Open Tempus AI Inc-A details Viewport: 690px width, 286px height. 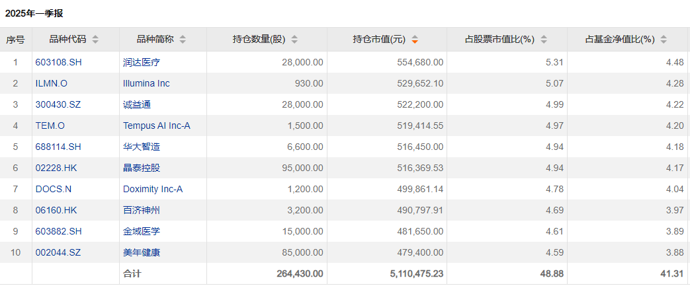tap(156, 125)
